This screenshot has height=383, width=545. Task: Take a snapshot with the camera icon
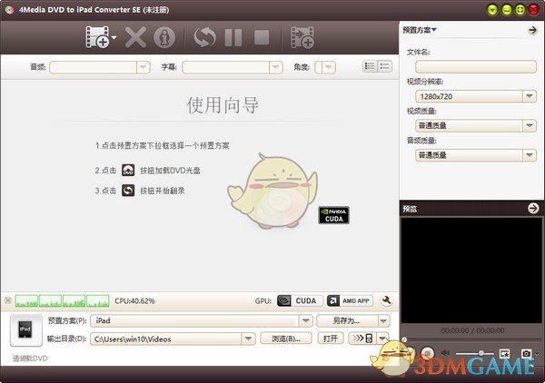[x=526, y=353]
